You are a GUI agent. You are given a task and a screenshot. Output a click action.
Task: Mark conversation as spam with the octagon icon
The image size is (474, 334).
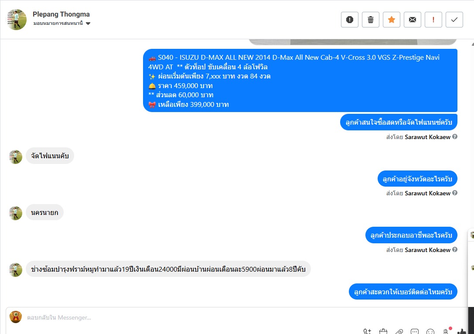(349, 20)
